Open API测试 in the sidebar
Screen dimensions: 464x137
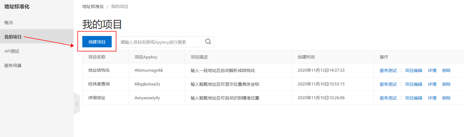pos(12,51)
